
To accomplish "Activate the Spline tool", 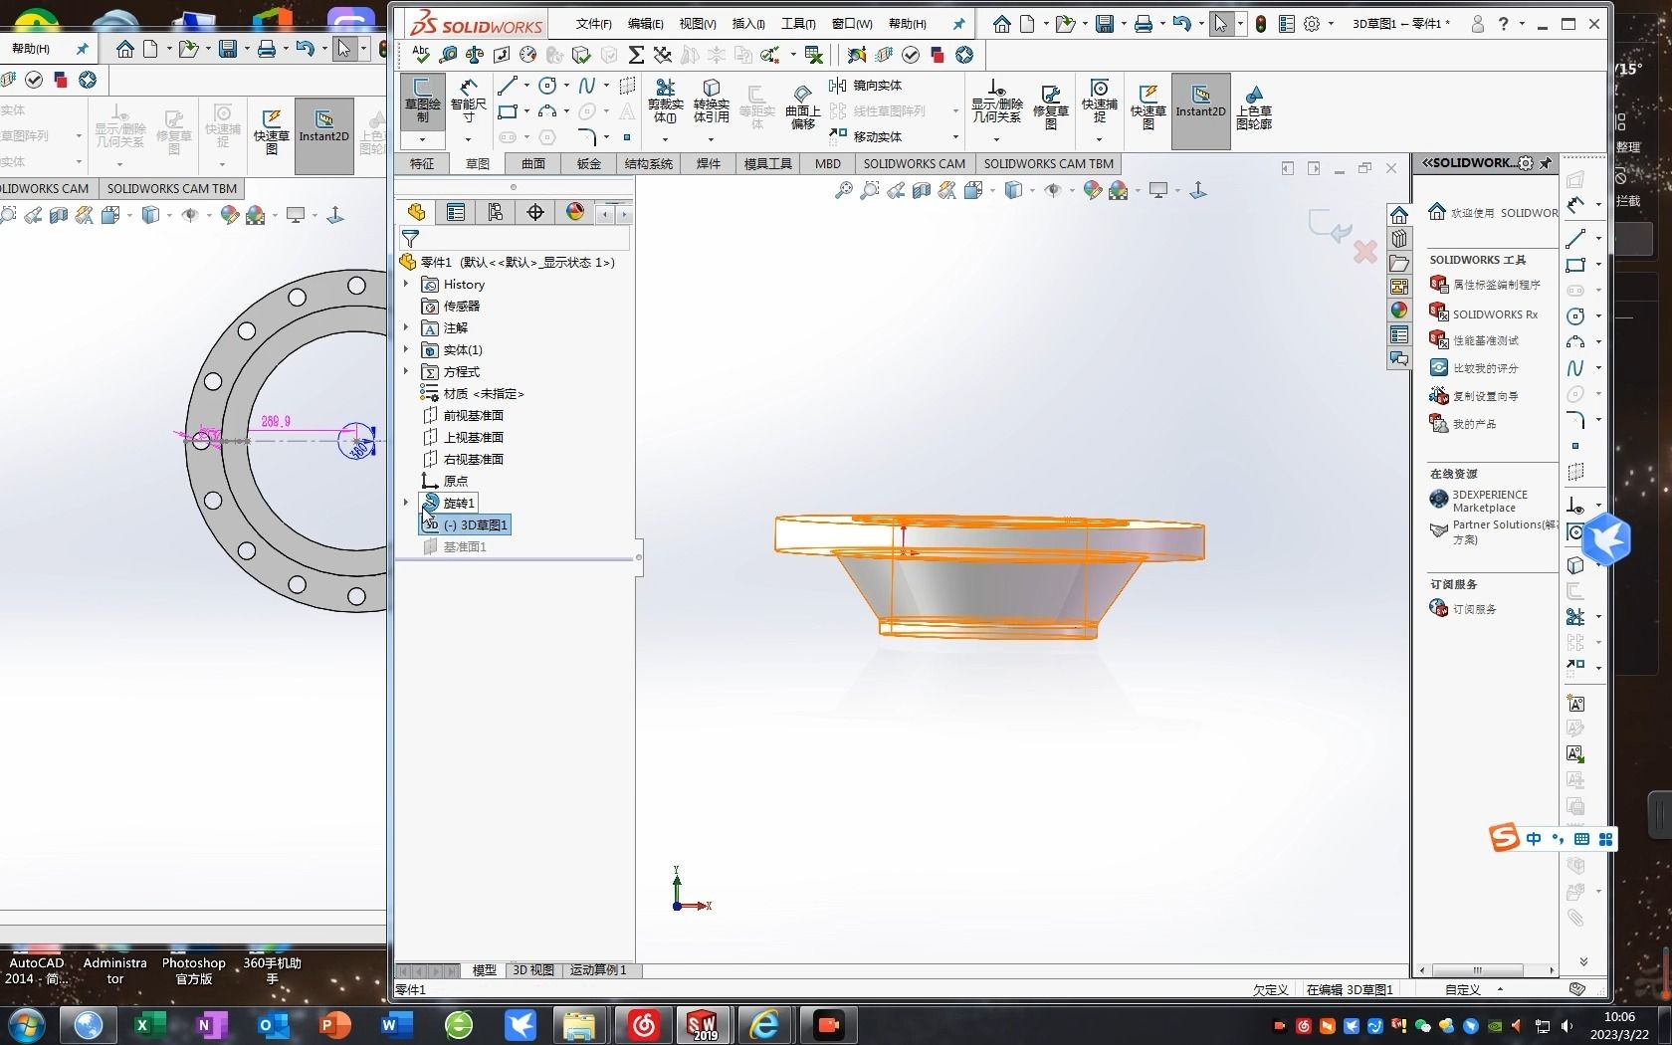I will (x=586, y=86).
